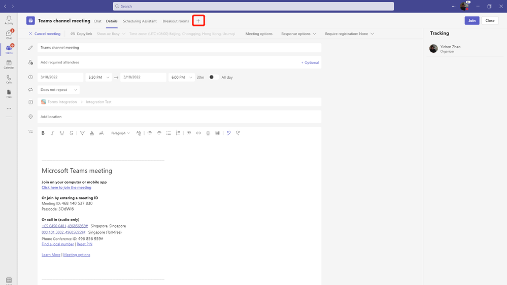The height and width of the screenshot is (285, 507).
Task: Open Activity in the left sidebar
Action: (x=9, y=20)
